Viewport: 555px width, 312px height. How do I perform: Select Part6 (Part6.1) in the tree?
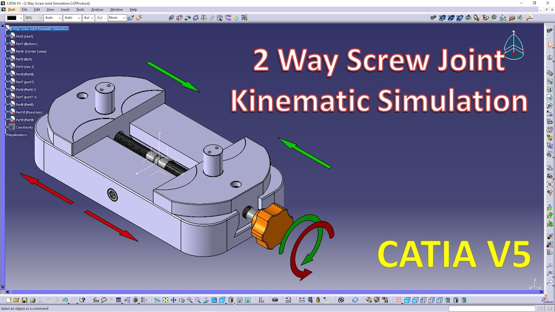point(26,90)
